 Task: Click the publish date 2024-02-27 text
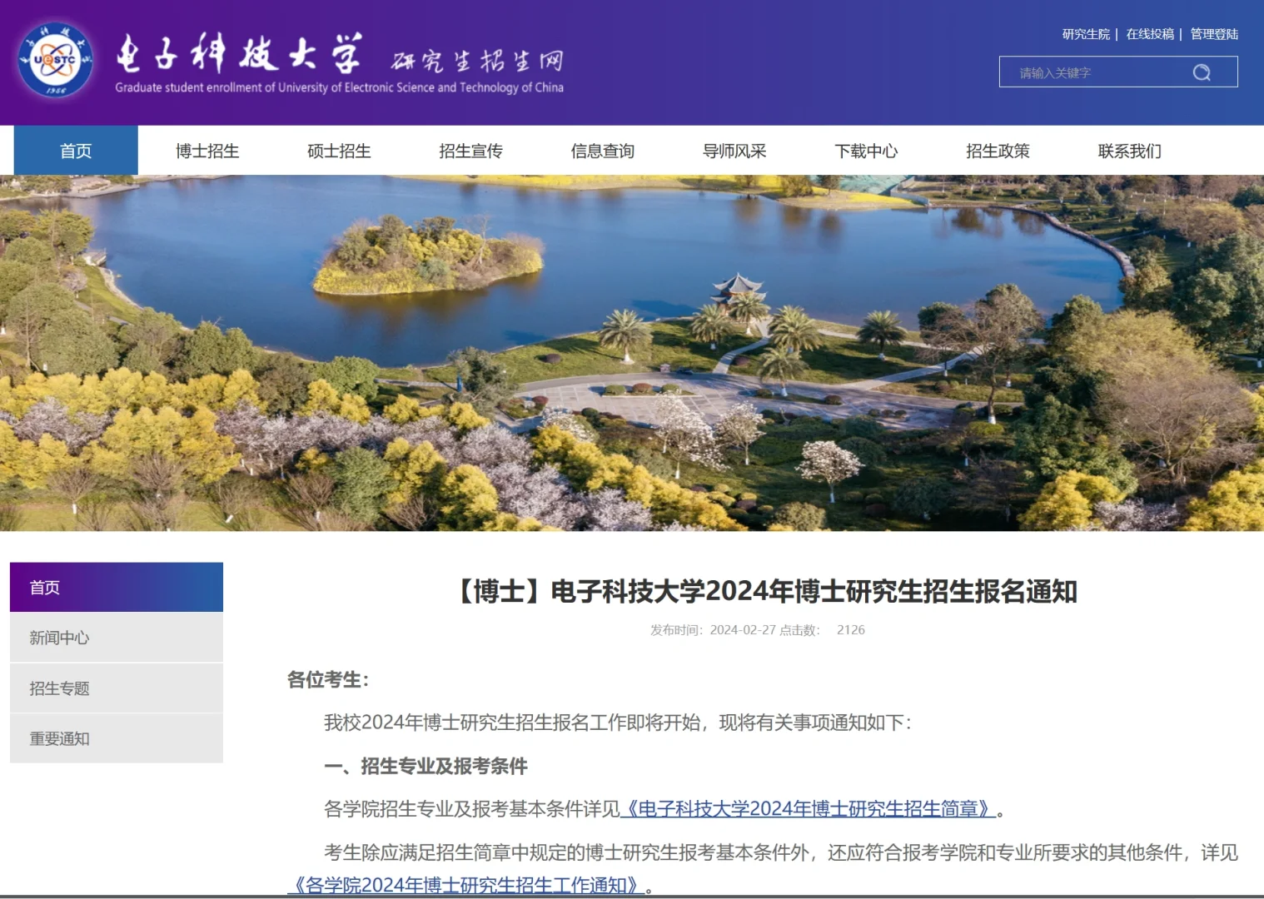tap(743, 630)
